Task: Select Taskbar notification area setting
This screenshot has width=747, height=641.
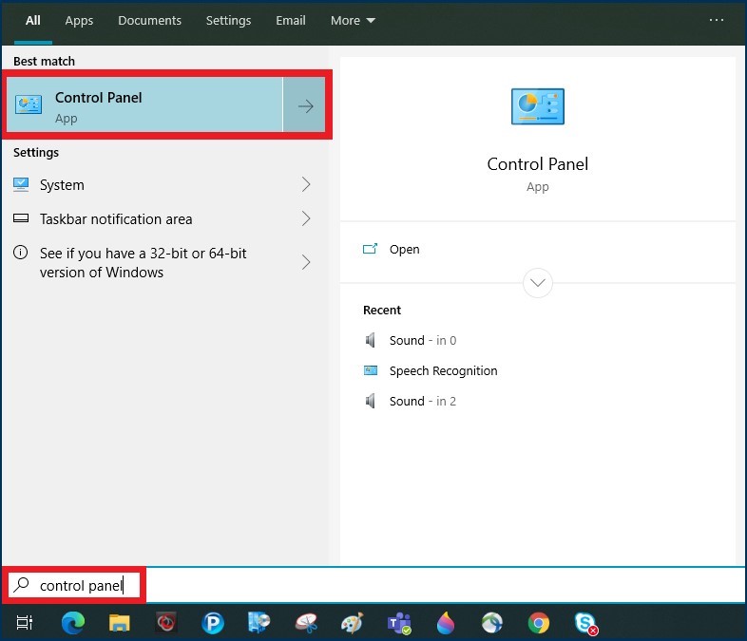Action: tap(116, 219)
